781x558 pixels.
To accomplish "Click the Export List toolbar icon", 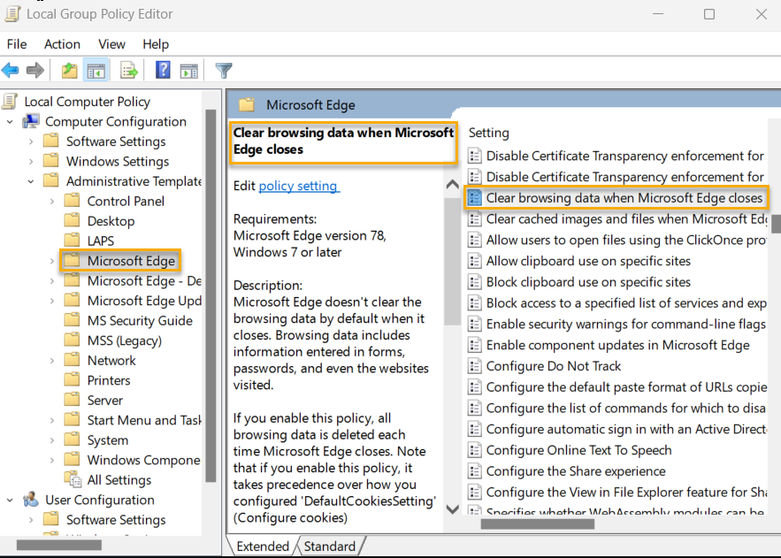I will coord(129,70).
